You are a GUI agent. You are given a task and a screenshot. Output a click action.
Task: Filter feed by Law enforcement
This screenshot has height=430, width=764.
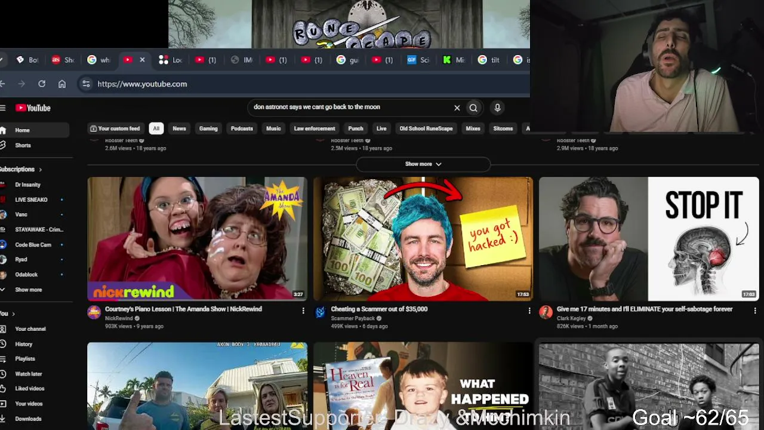coord(315,128)
